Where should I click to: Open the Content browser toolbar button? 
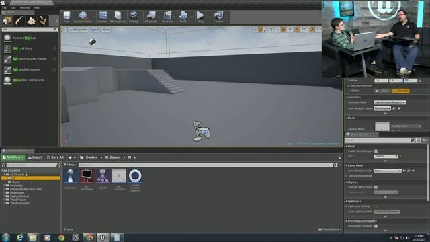[103, 17]
